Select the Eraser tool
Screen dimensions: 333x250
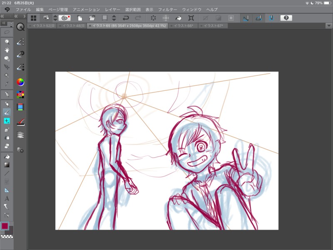7,146
